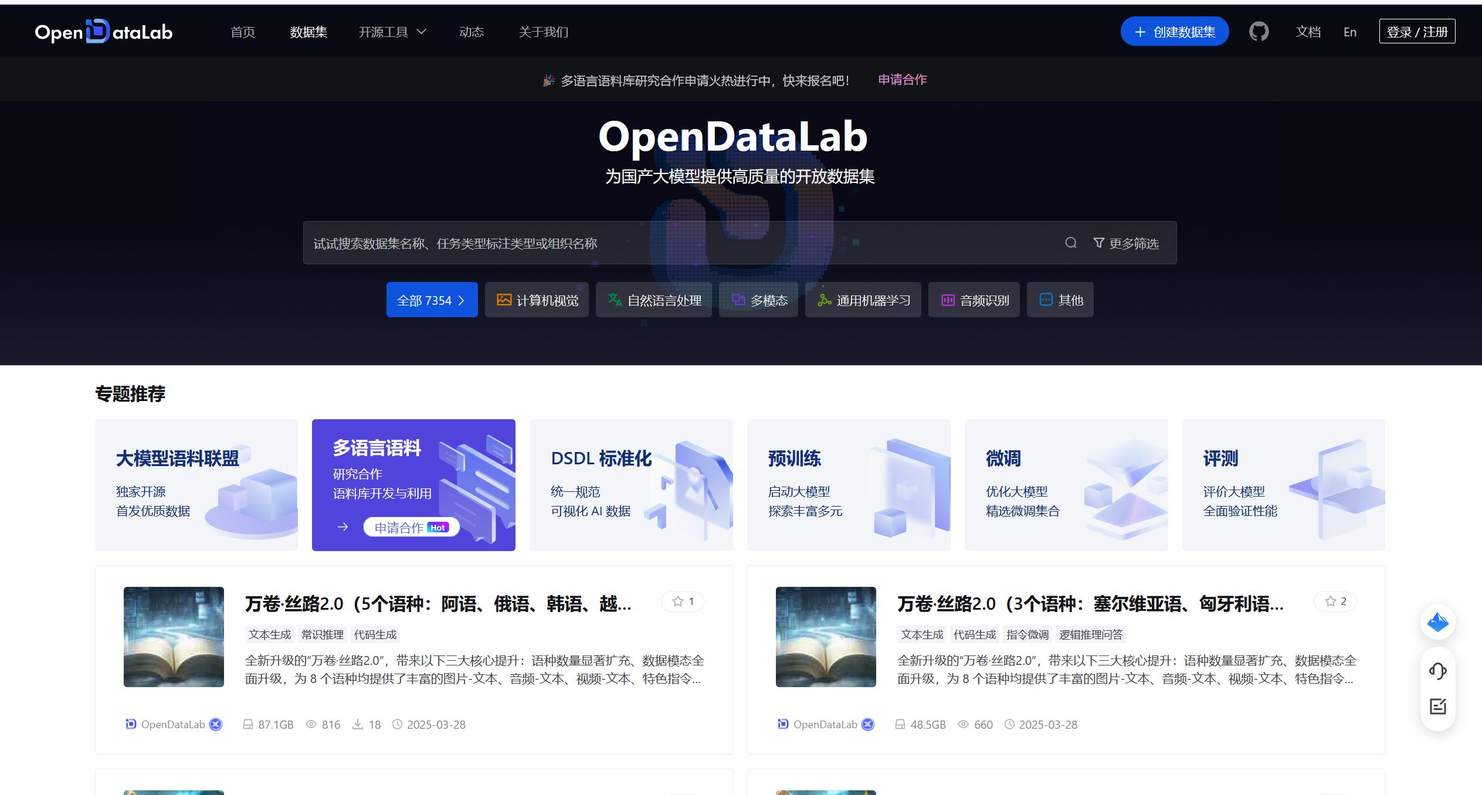This screenshot has width=1482, height=795.
Task: Click view count eye icon beside 816
Action: pos(311,725)
